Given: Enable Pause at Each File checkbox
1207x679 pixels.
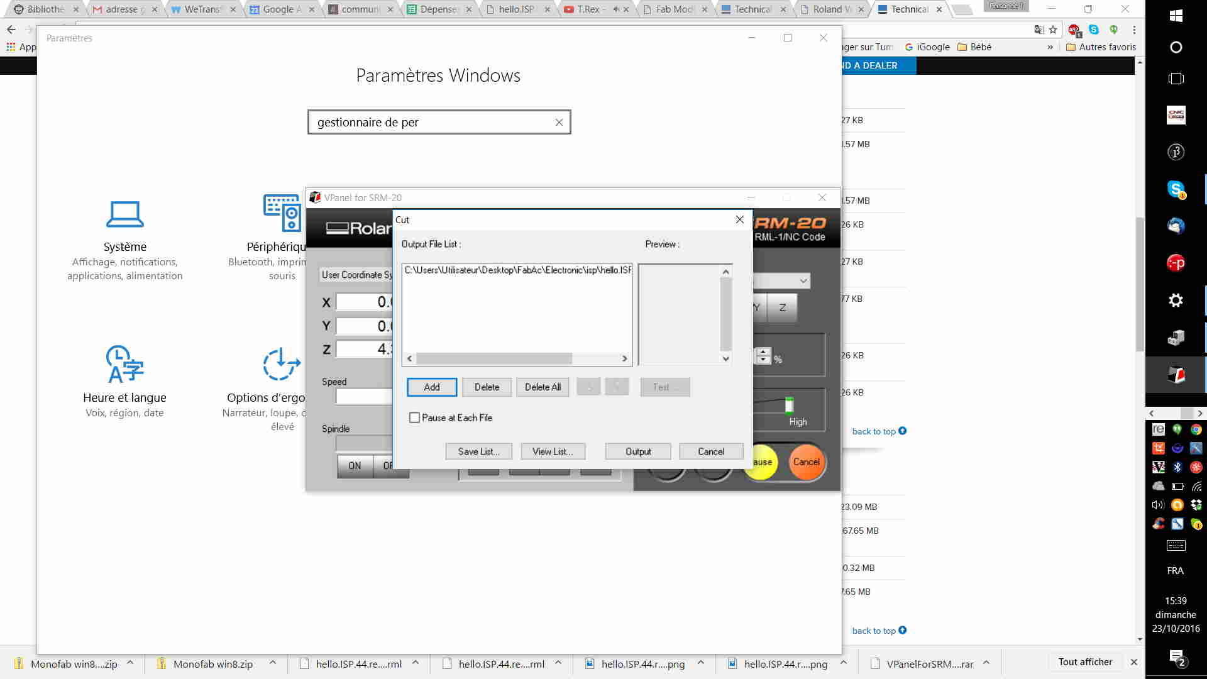Looking at the screenshot, I should tap(414, 417).
